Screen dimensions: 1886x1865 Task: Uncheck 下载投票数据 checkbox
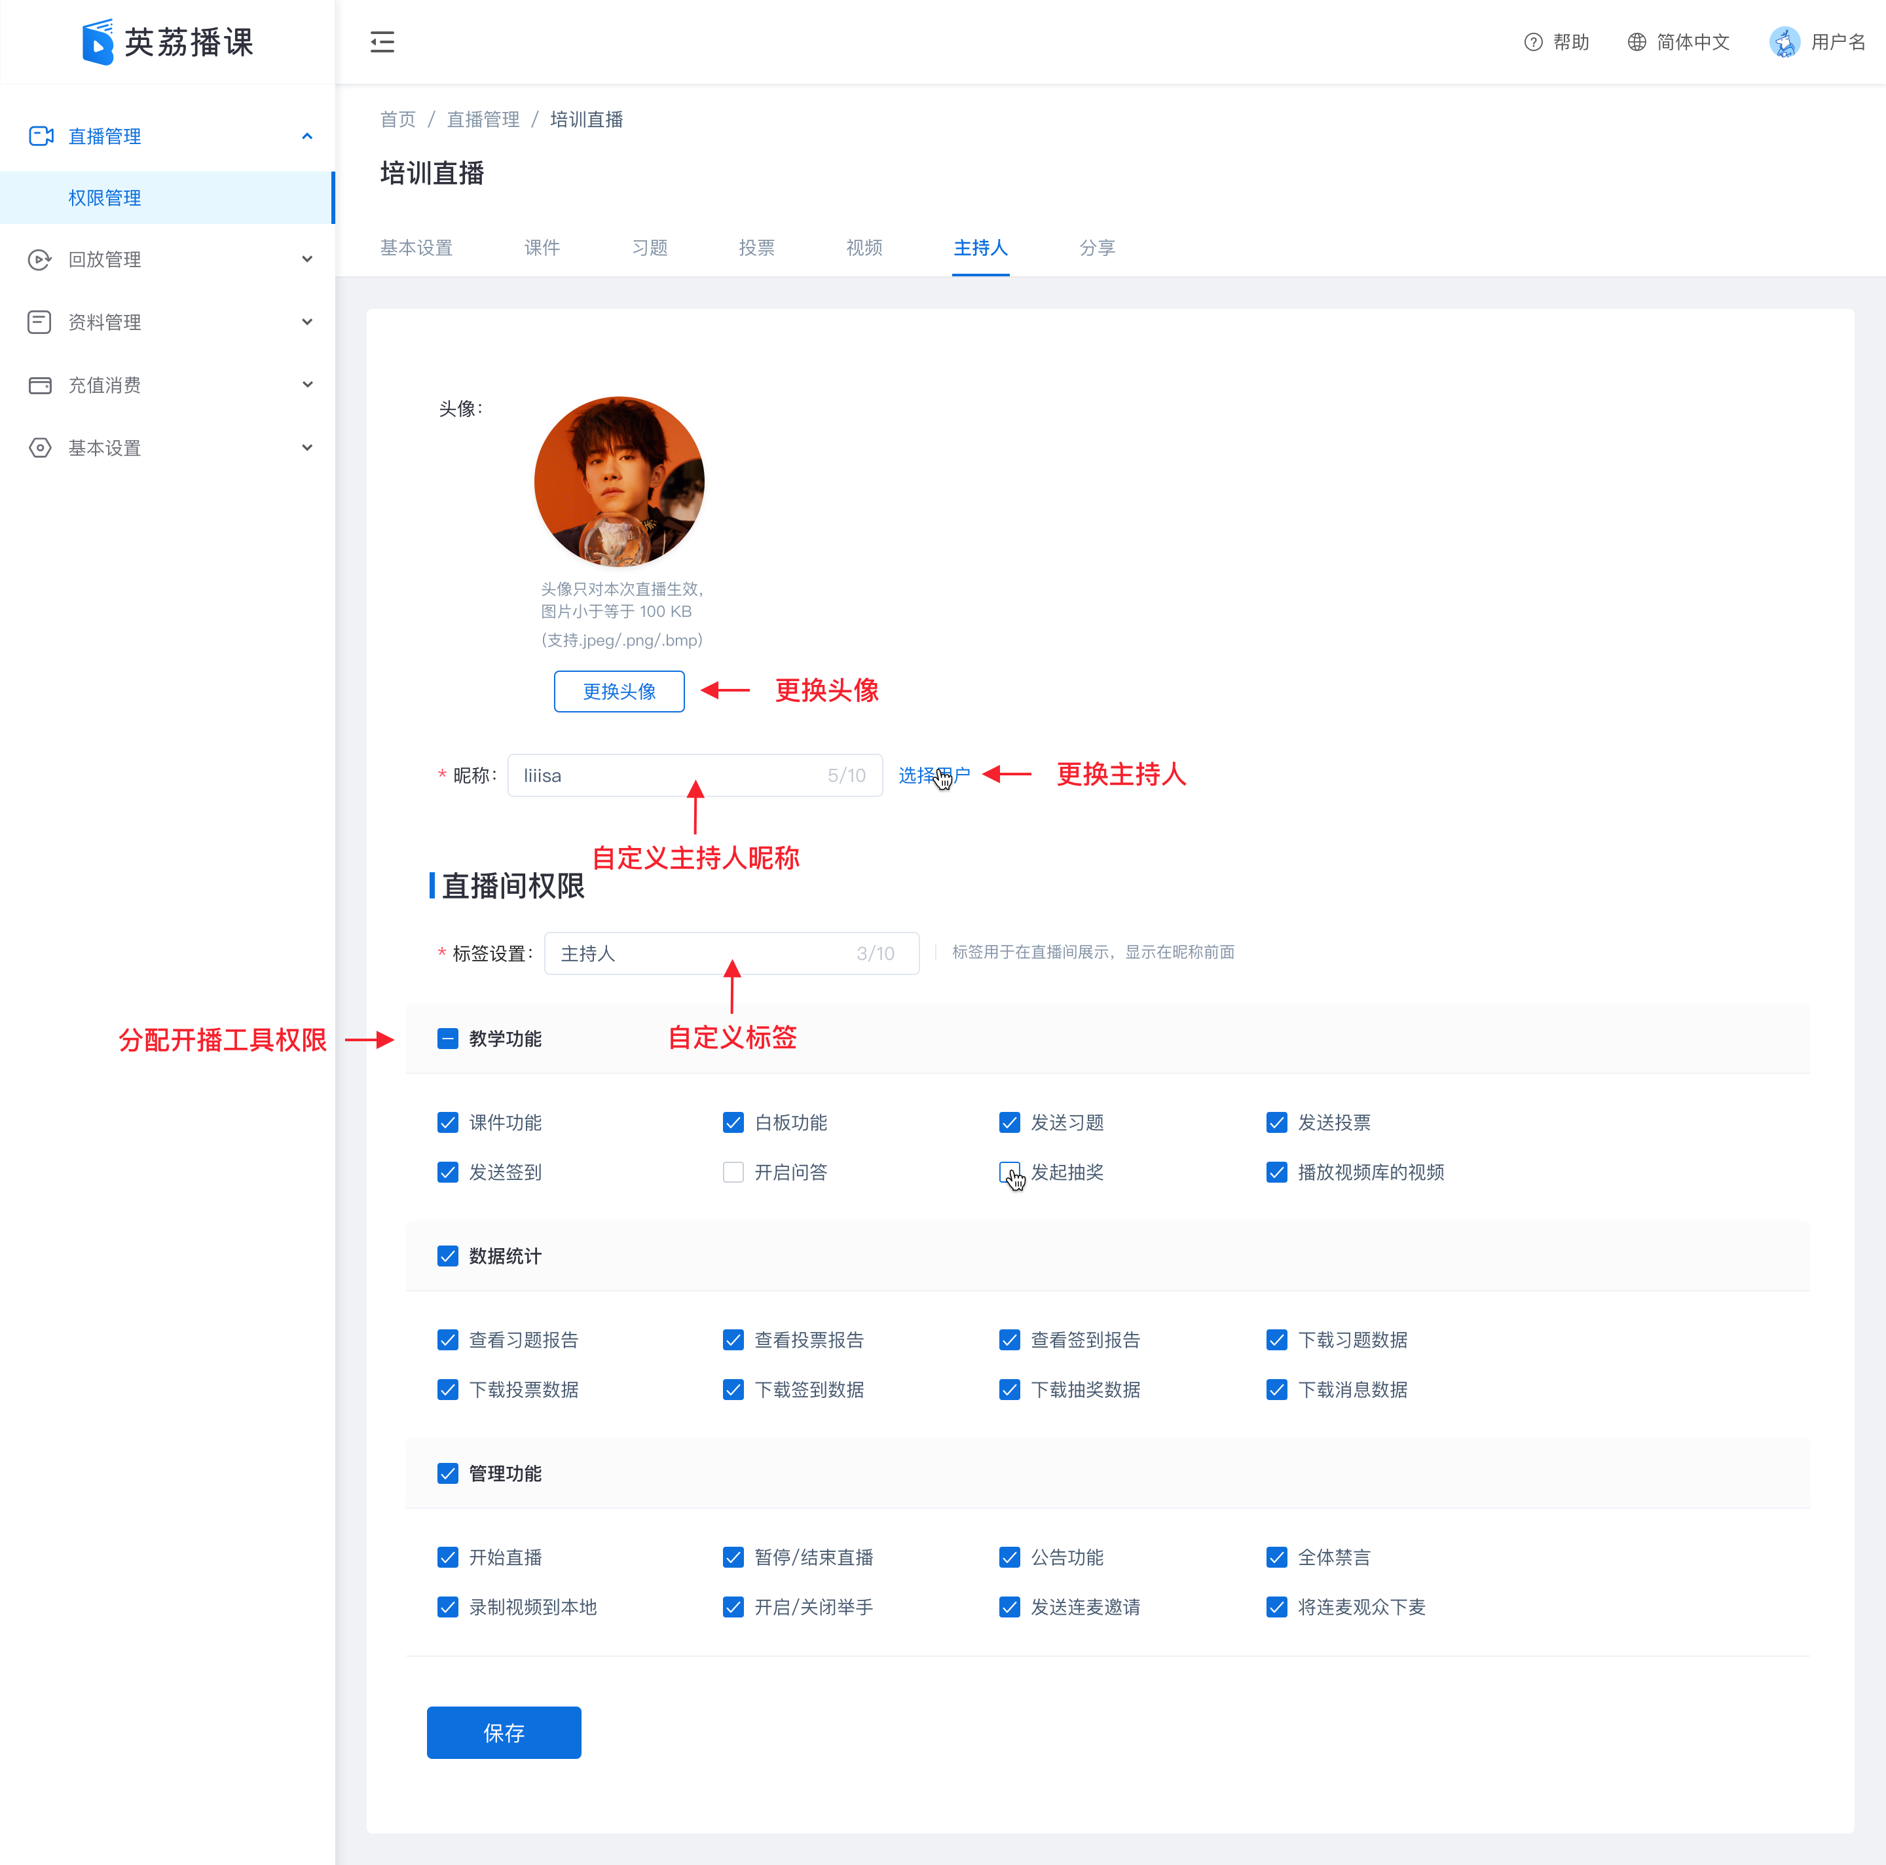tap(448, 1390)
